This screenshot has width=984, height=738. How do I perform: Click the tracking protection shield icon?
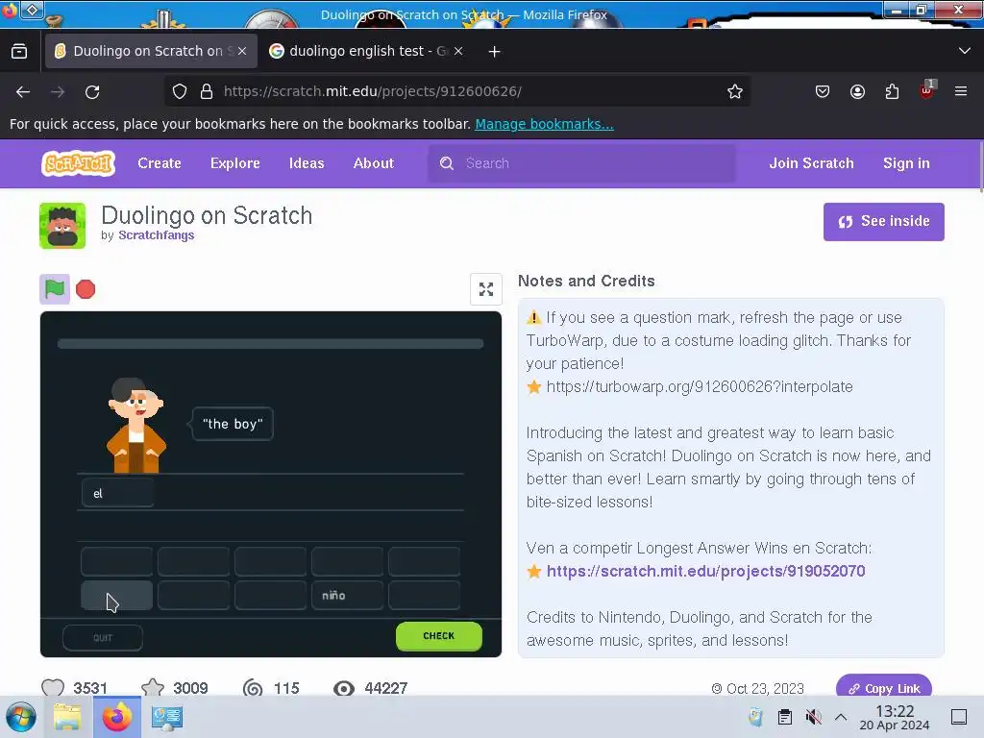[x=180, y=91]
